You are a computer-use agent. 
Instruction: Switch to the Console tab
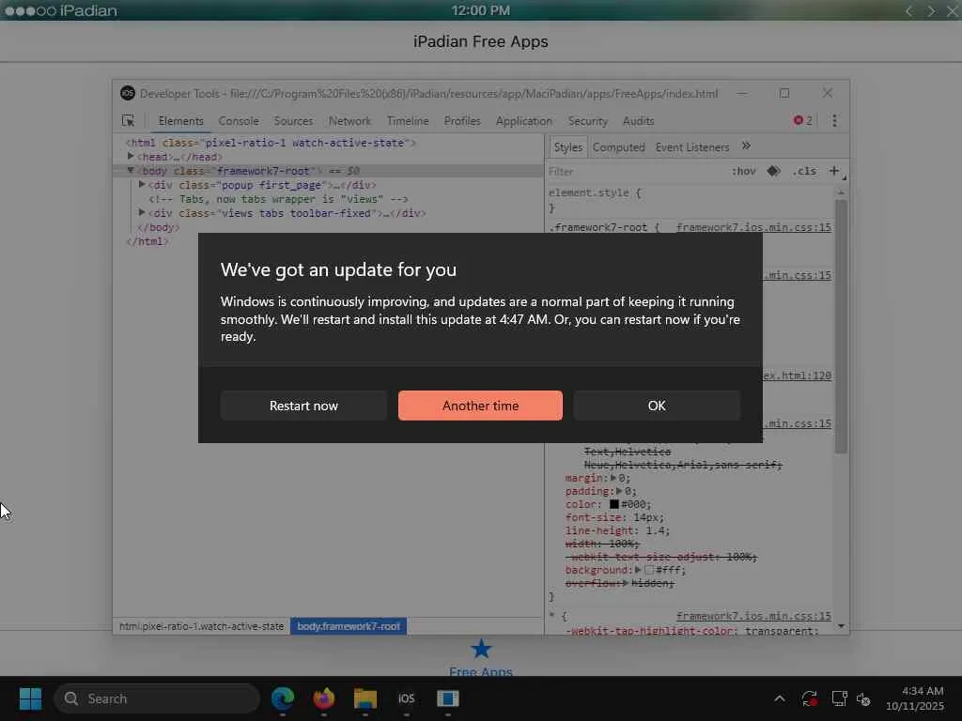239,121
